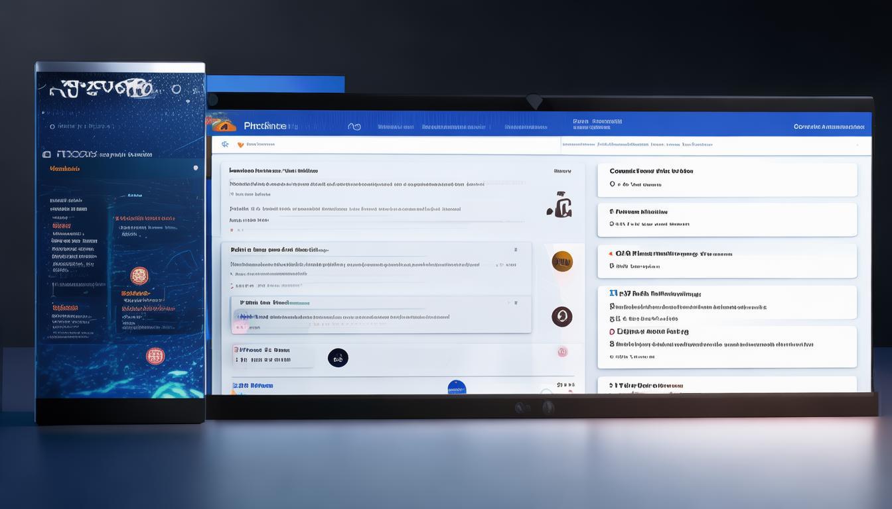The image size is (892, 509).
Task: Click the pink circle icon at right of list row
Action: pyautogui.click(x=562, y=352)
